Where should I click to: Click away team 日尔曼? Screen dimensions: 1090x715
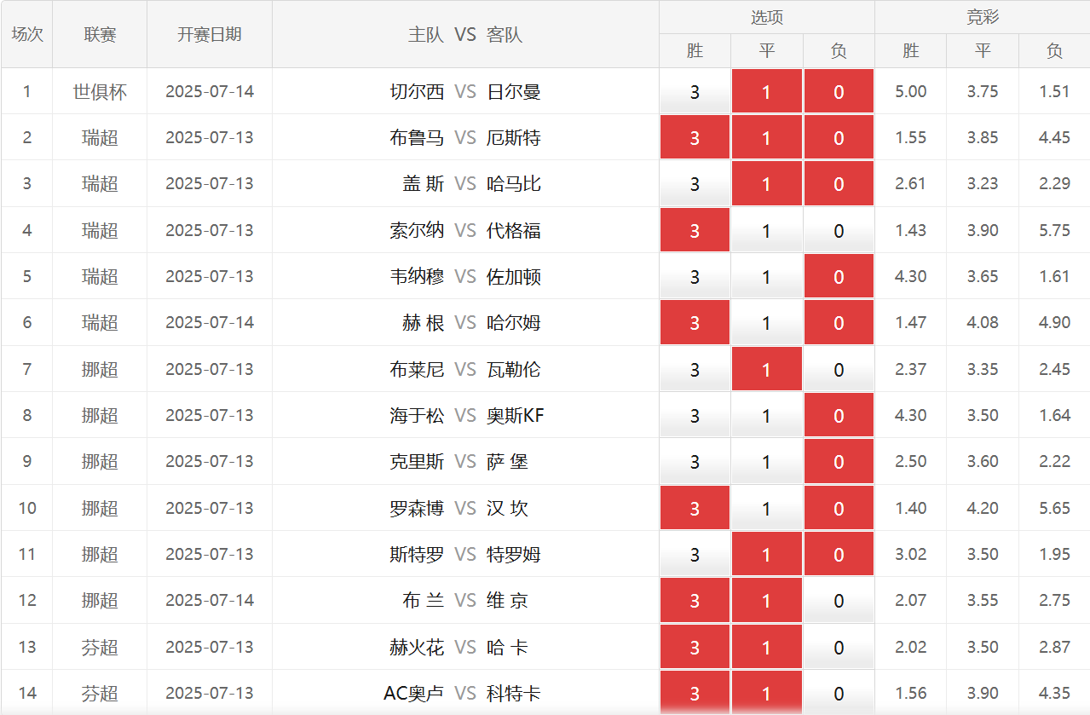(x=513, y=91)
